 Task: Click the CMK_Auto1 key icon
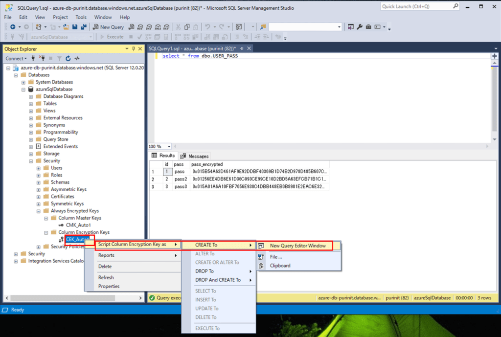(x=61, y=225)
